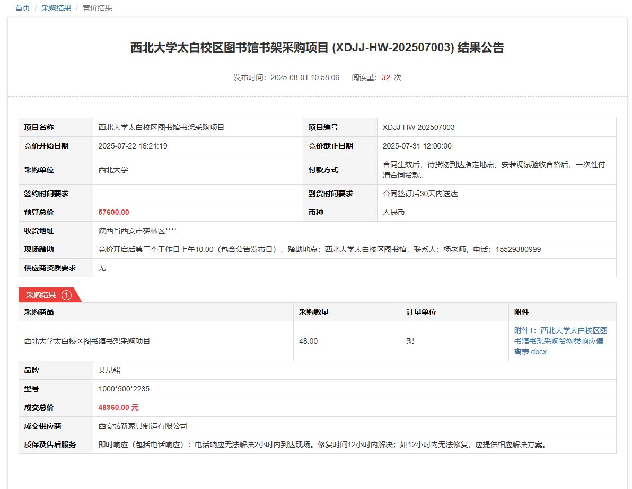Click the circled number 1 badge
This screenshot has width=632, height=489.
(66, 295)
